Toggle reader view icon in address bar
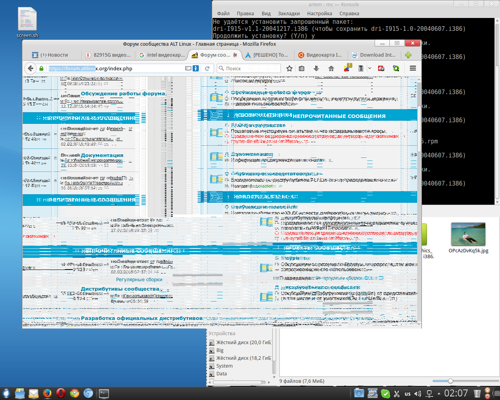The width and height of the screenshot is (500, 400). tap(188, 68)
